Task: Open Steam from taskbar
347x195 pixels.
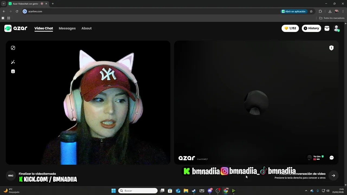Action: [x=194, y=191]
